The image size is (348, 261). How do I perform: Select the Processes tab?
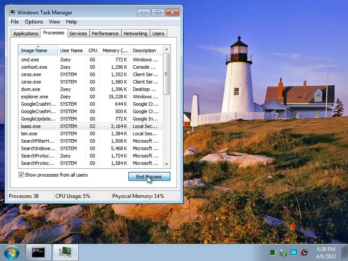pyautogui.click(x=54, y=33)
